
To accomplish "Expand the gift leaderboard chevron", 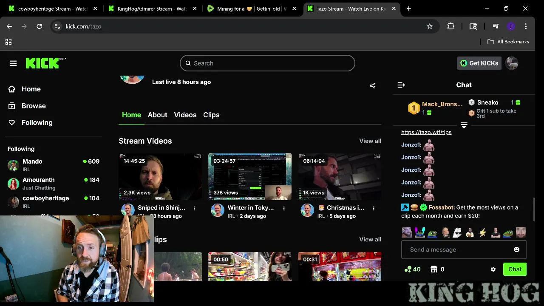I will [x=464, y=125].
